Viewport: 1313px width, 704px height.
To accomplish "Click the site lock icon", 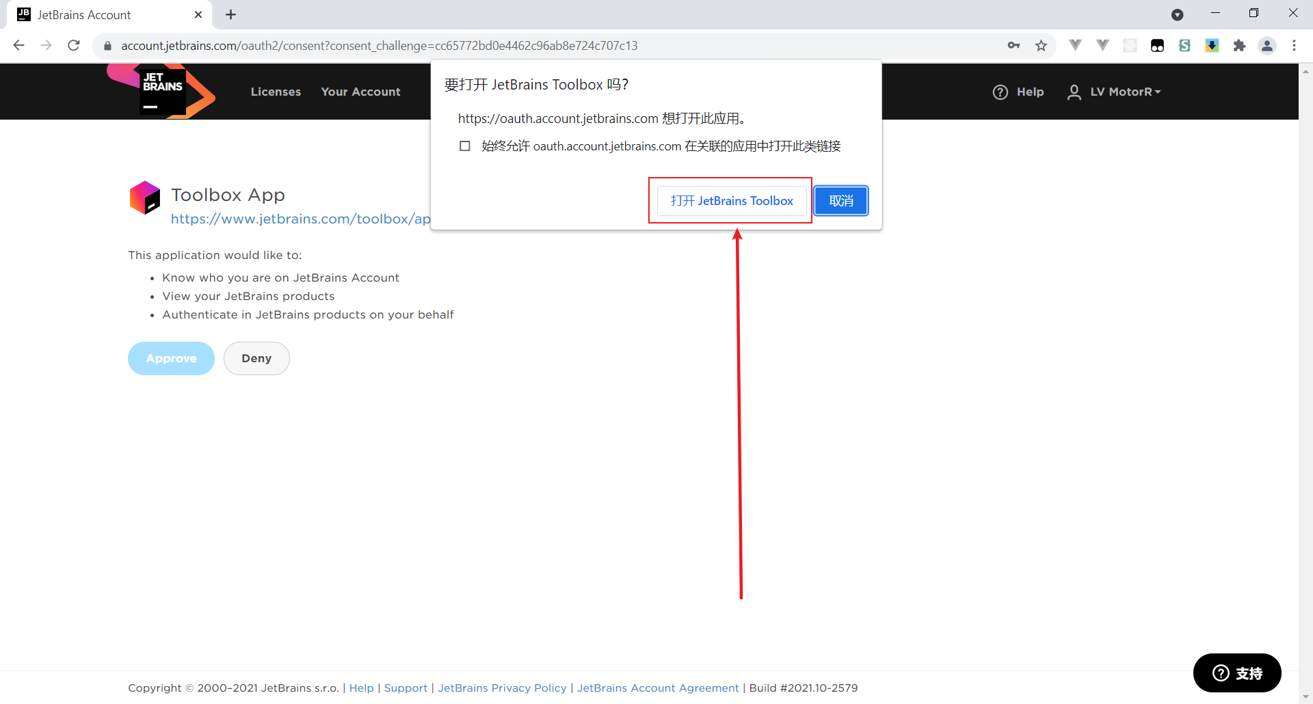I will pyautogui.click(x=107, y=46).
